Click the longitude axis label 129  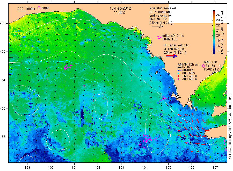click(x=27, y=168)
